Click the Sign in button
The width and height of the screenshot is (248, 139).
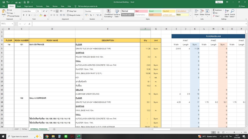click(219, 2)
